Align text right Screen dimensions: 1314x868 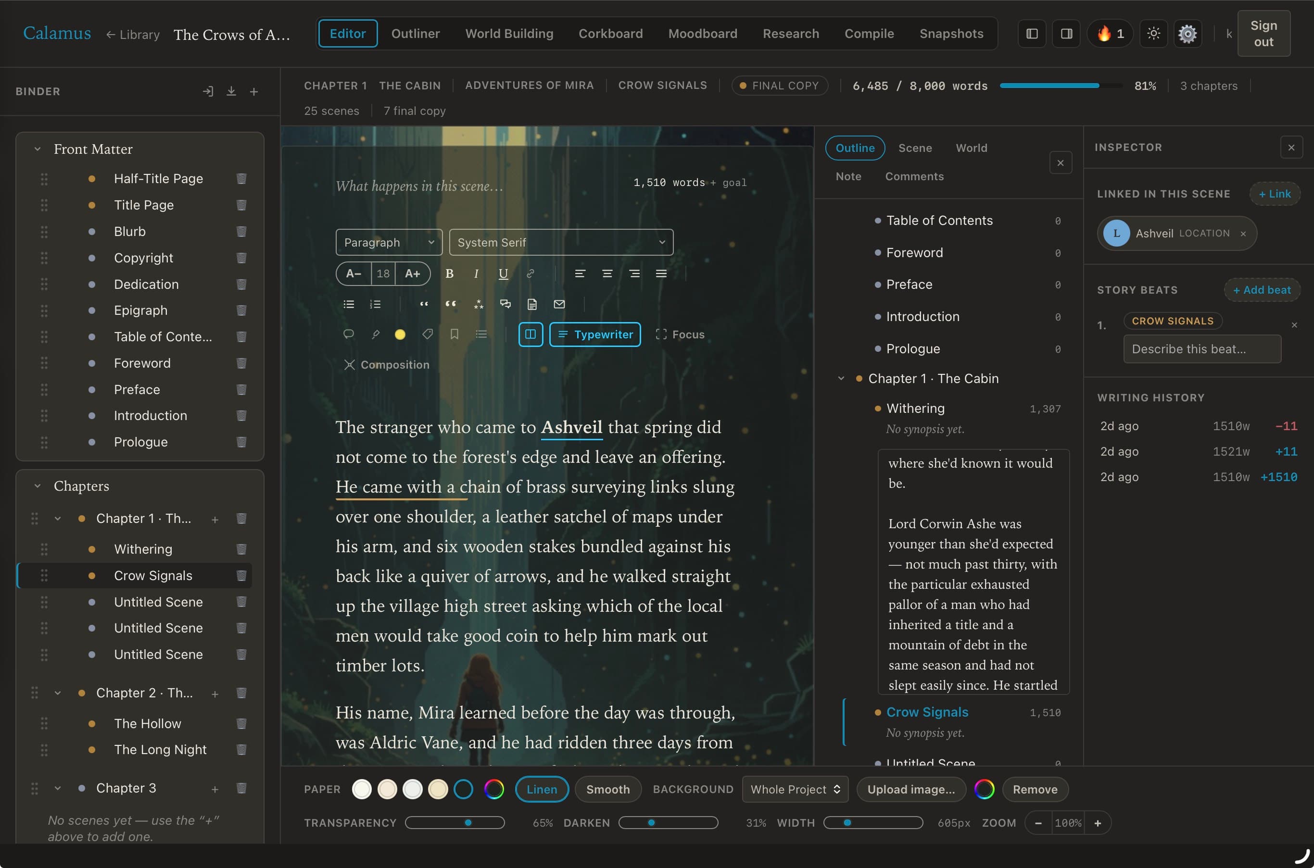(x=634, y=273)
